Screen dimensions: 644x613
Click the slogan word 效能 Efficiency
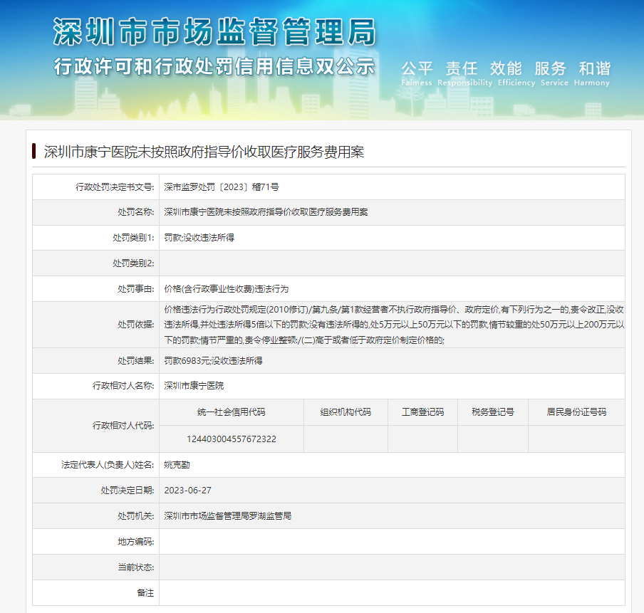coord(516,73)
